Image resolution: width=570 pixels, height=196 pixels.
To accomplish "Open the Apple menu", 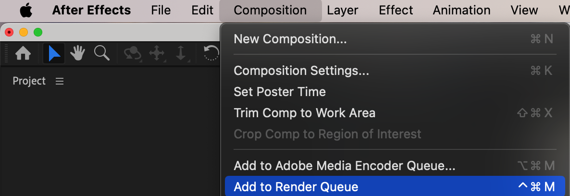I will (25, 10).
